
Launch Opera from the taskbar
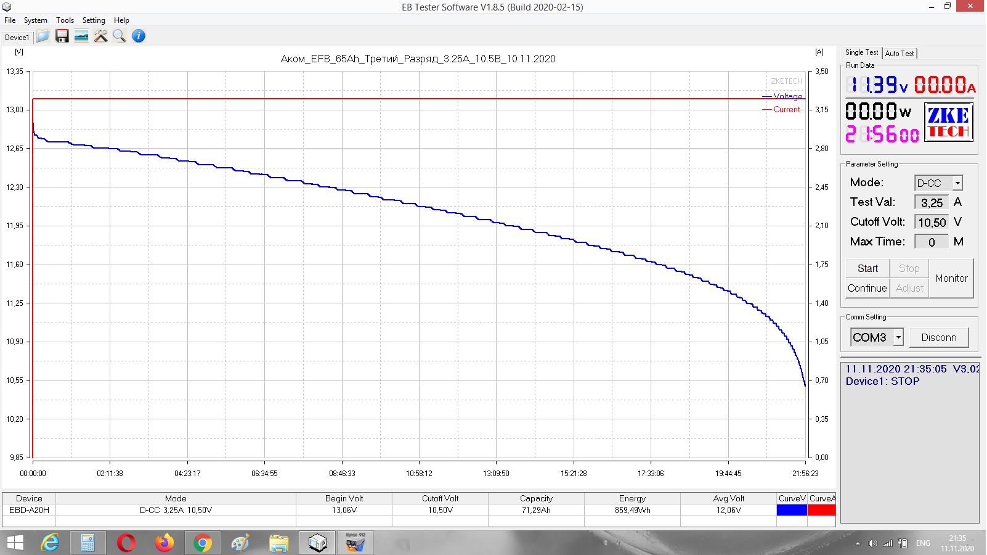point(126,543)
